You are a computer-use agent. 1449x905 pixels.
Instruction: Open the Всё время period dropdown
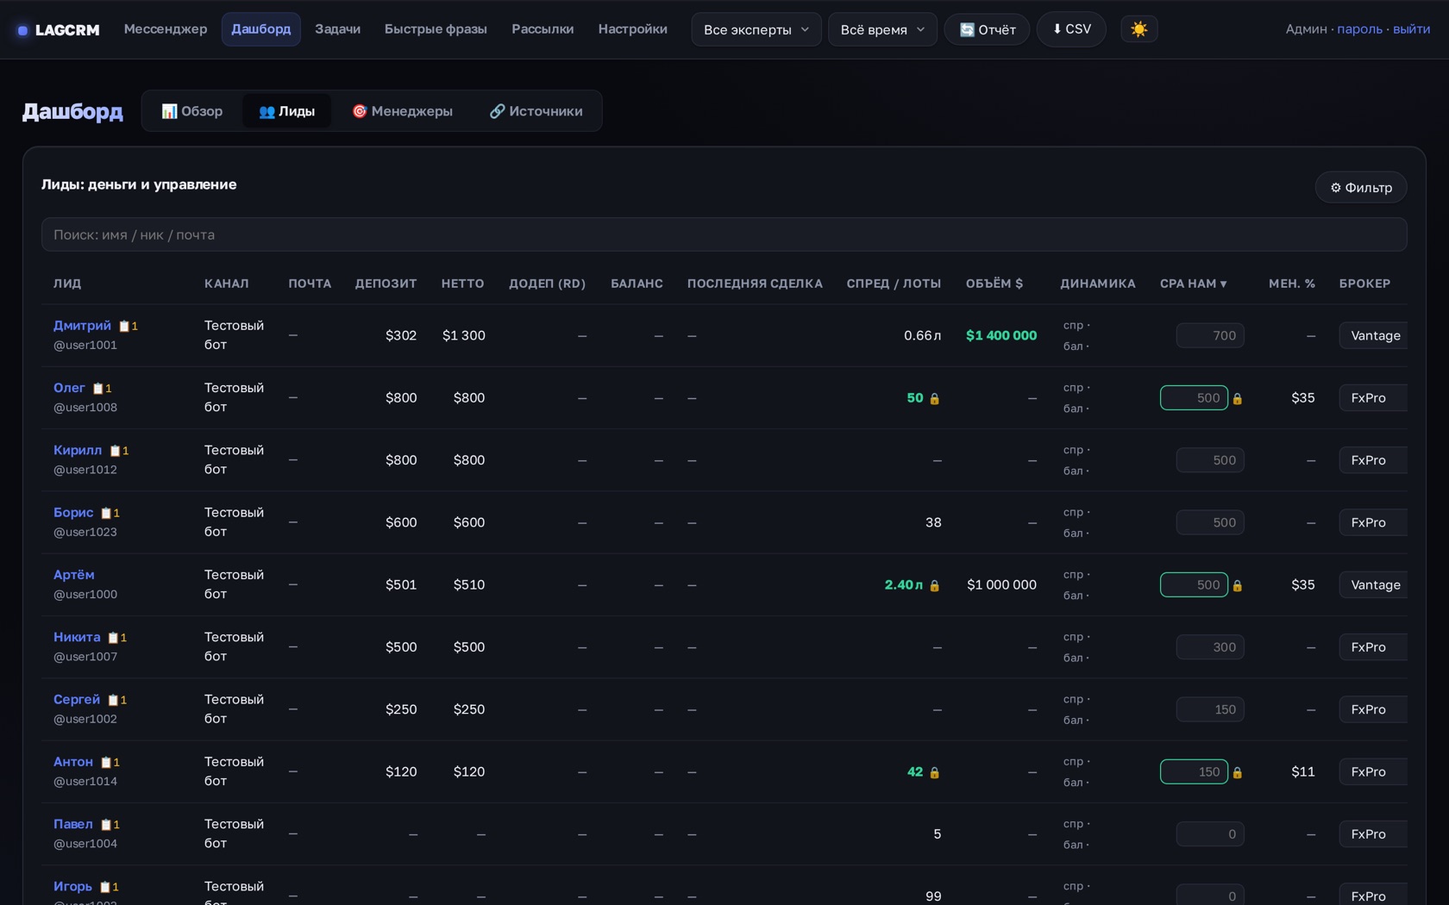882,29
